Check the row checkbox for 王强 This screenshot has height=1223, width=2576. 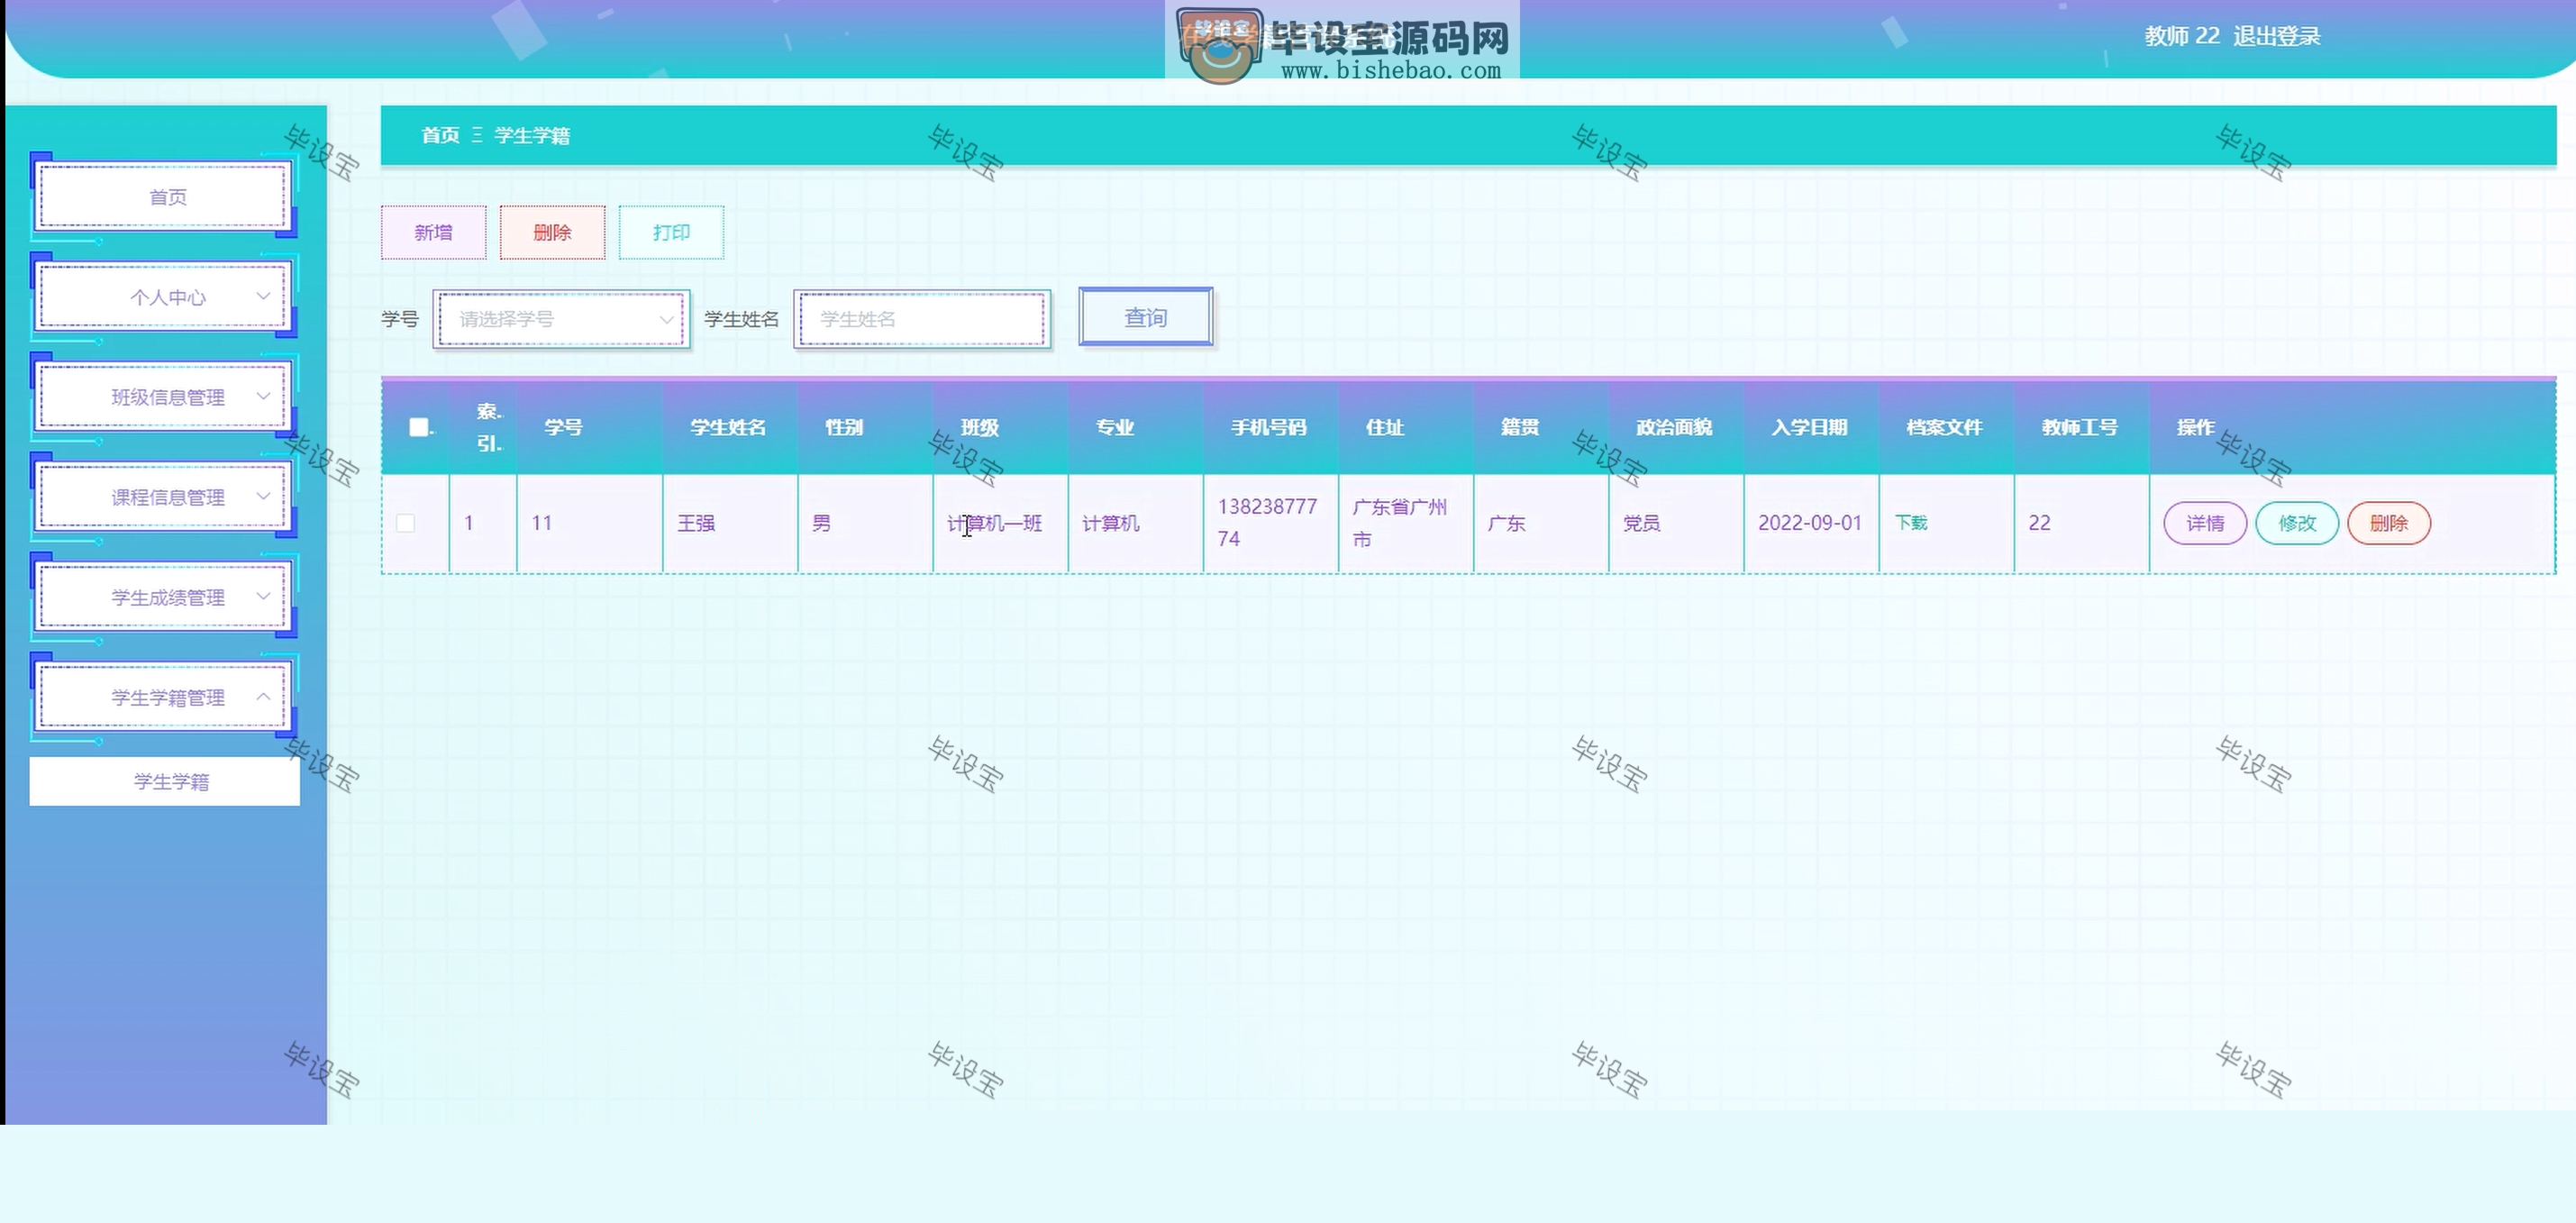click(405, 523)
